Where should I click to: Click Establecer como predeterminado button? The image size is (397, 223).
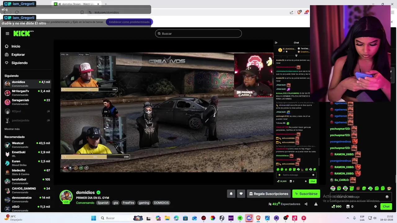click(129, 22)
